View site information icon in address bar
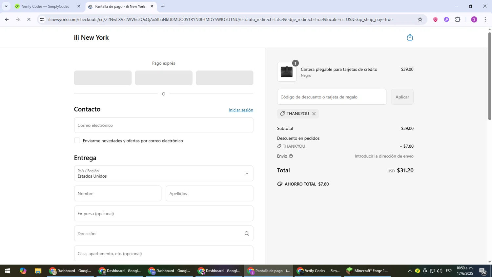 coord(42,19)
